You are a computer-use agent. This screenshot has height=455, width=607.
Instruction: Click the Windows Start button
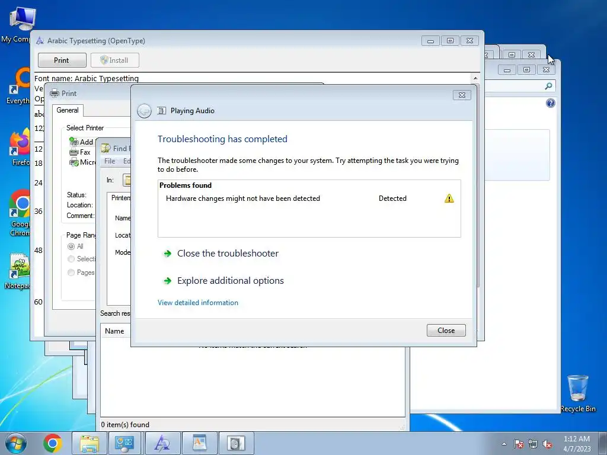coord(16,443)
